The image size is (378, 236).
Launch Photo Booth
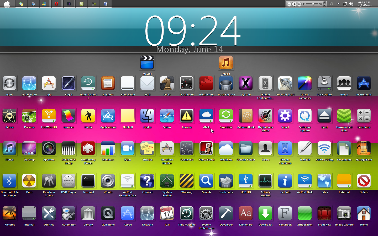click(206, 148)
